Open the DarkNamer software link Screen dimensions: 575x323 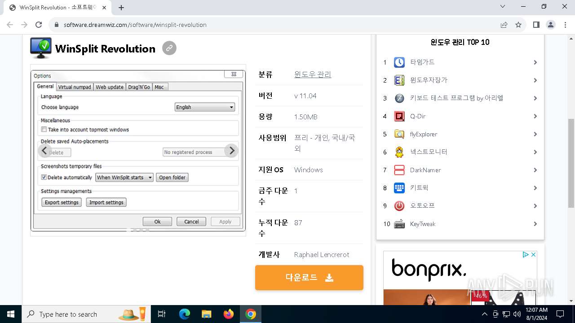pos(425,170)
